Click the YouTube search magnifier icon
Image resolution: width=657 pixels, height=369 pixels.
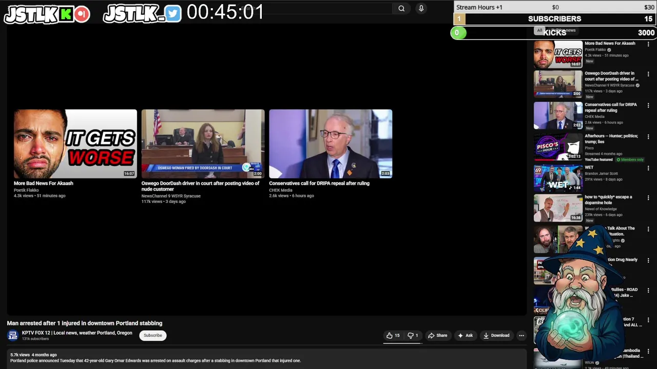click(401, 8)
